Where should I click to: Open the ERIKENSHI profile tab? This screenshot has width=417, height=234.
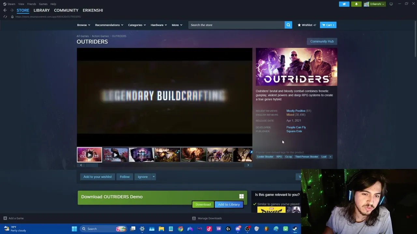click(x=93, y=10)
